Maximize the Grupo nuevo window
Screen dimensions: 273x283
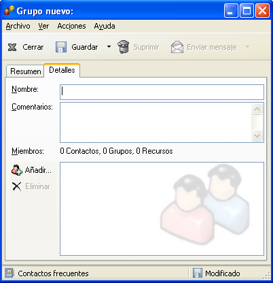click(247, 11)
